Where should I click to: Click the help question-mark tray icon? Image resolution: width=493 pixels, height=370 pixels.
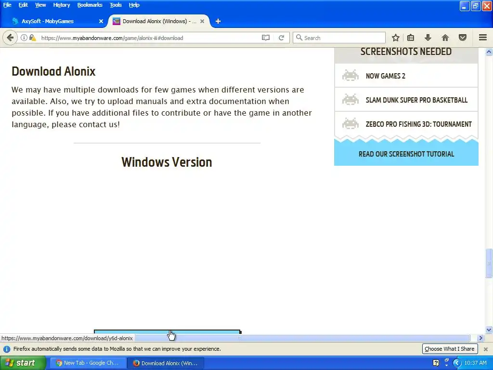tap(436, 363)
